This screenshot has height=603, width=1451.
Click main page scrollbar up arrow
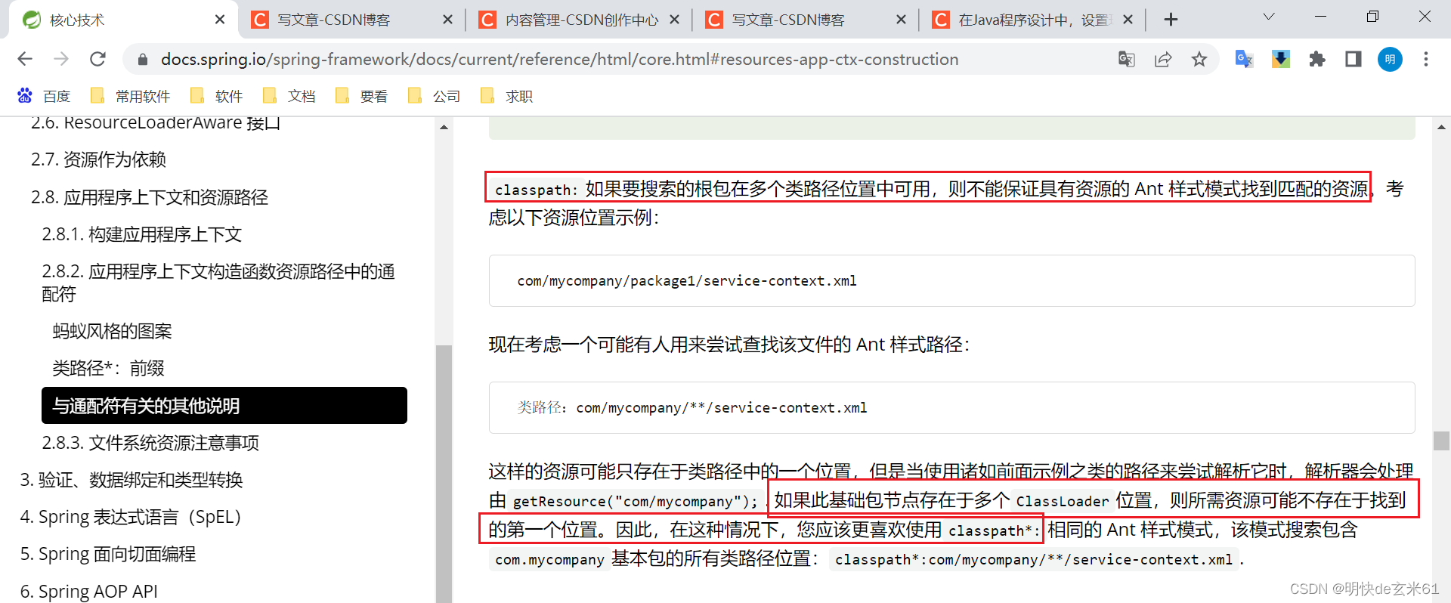point(1441,126)
